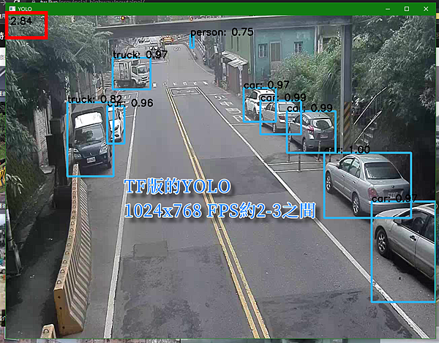
Task: Click the "truck: 0.82" detection label
Action: [94, 99]
